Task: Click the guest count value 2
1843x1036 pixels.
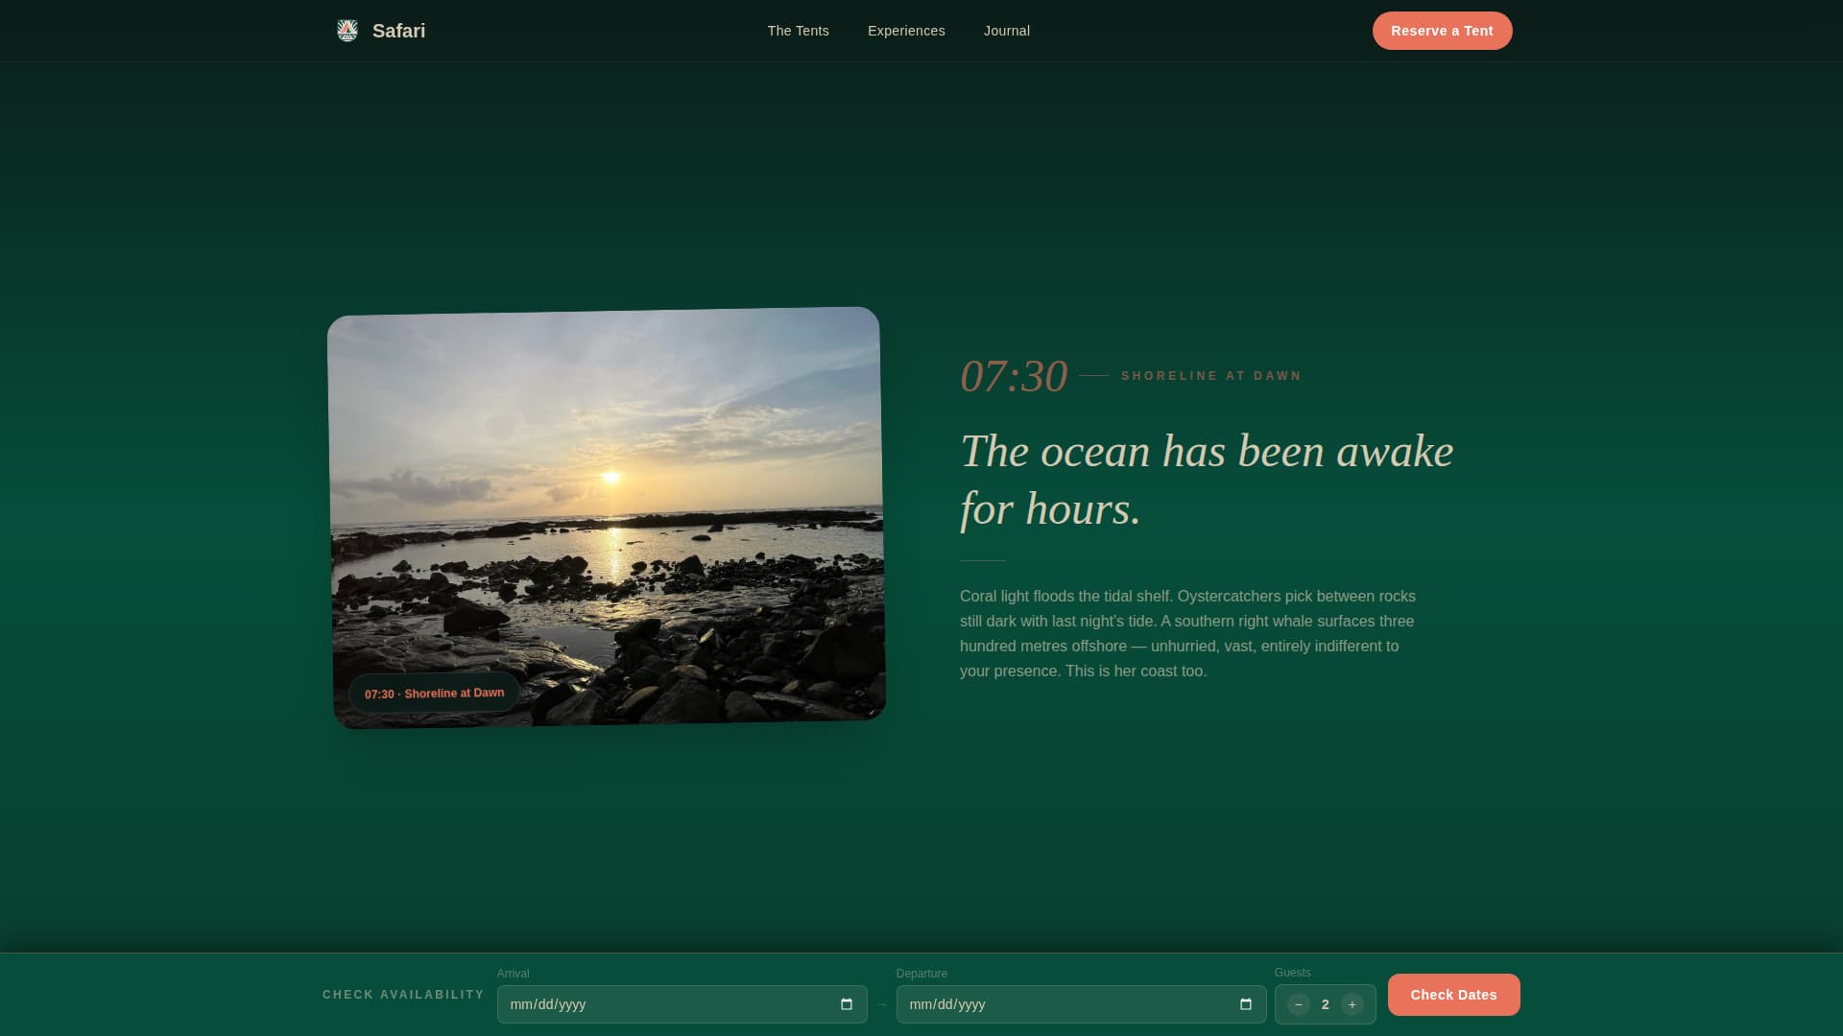Action: (x=1326, y=1004)
